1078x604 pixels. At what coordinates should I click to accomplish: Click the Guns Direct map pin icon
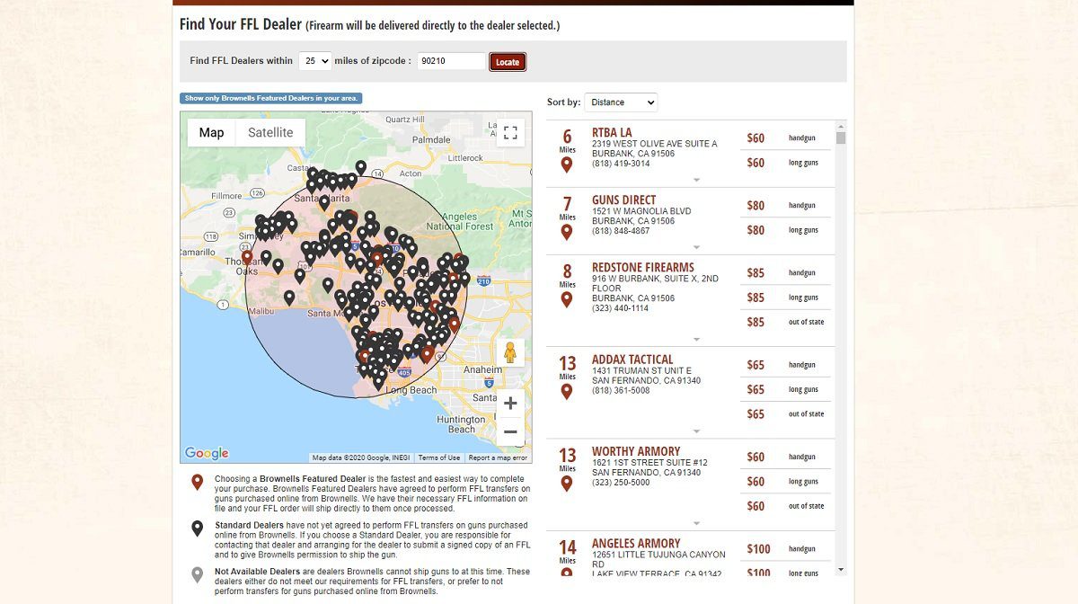[x=567, y=232]
